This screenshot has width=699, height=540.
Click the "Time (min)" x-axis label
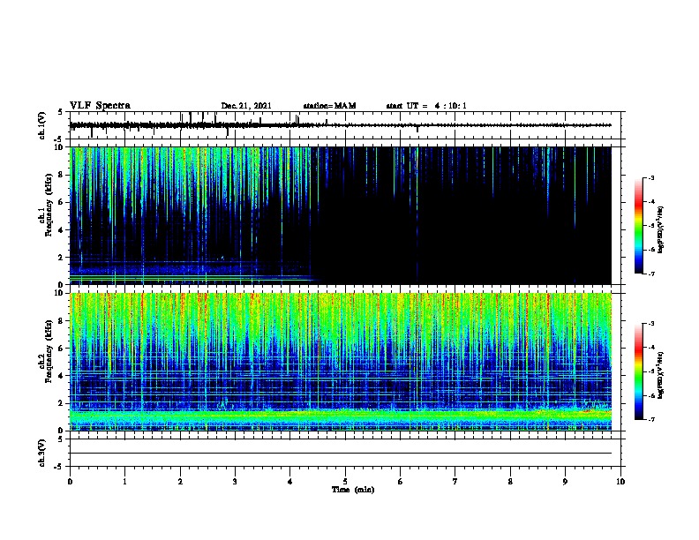pyautogui.click(x=353, y=490)
